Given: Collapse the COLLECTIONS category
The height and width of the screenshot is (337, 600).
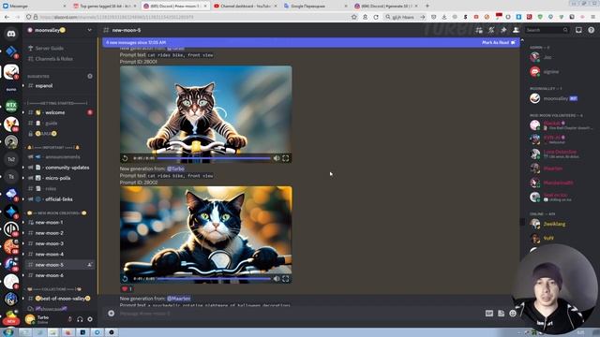Looking at the screenshot, I should (53, 289).
